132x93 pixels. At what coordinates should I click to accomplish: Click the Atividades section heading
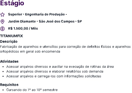tap(9, 61)
